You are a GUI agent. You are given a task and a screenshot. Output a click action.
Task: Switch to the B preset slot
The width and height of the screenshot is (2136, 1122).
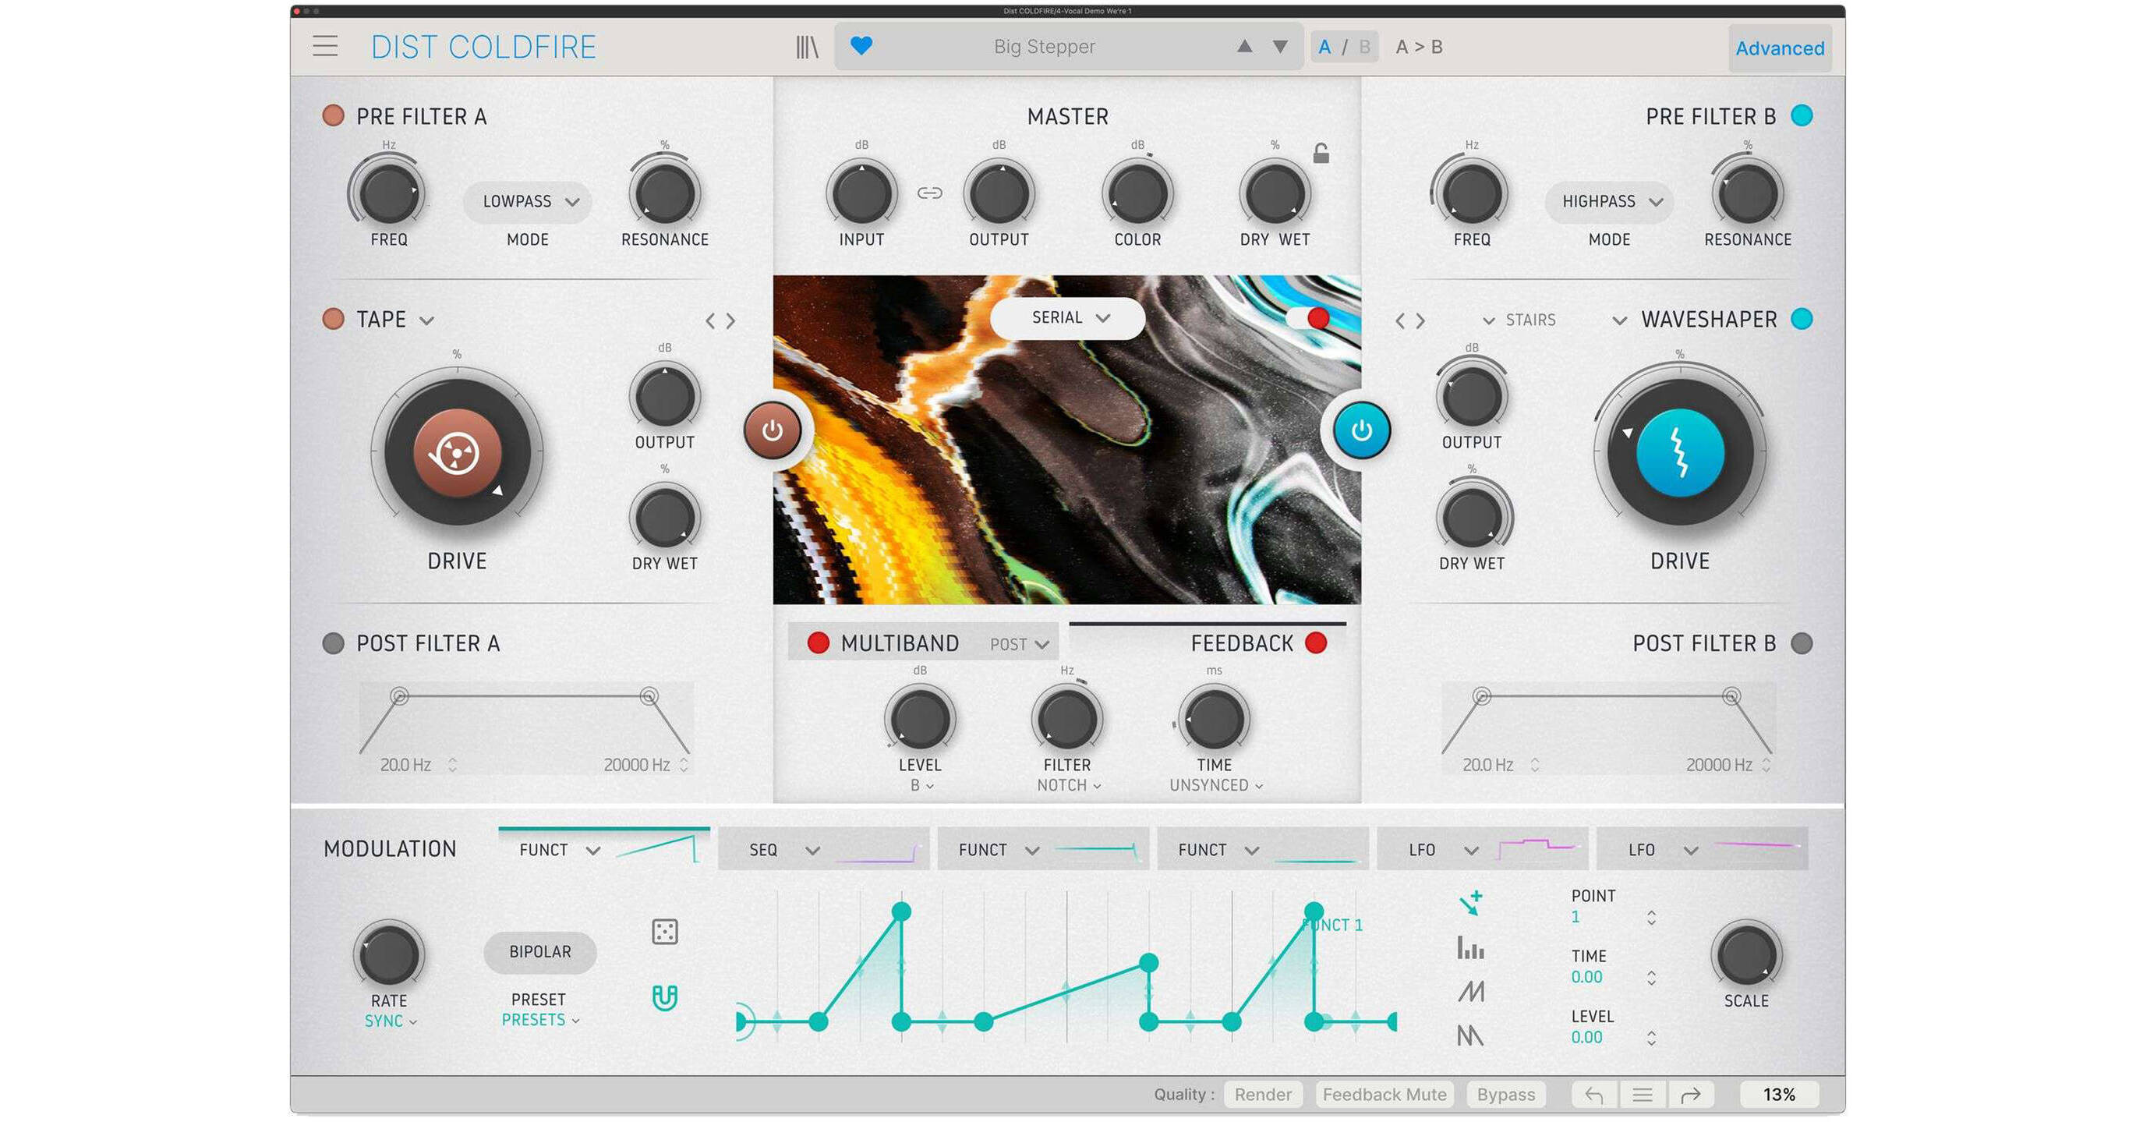pos(1364,47)
